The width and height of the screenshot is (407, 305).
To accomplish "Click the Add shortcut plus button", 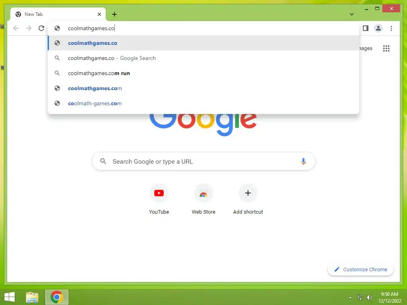I will pos(248,193).
